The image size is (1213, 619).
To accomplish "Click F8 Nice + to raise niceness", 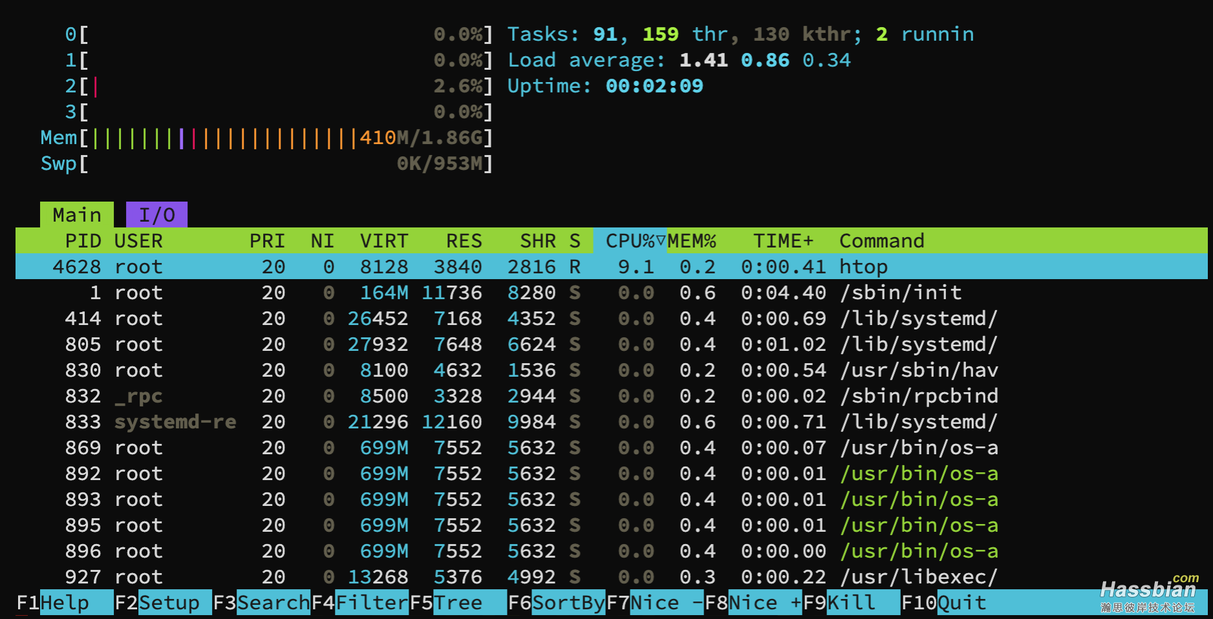I will tap(753, 602).
